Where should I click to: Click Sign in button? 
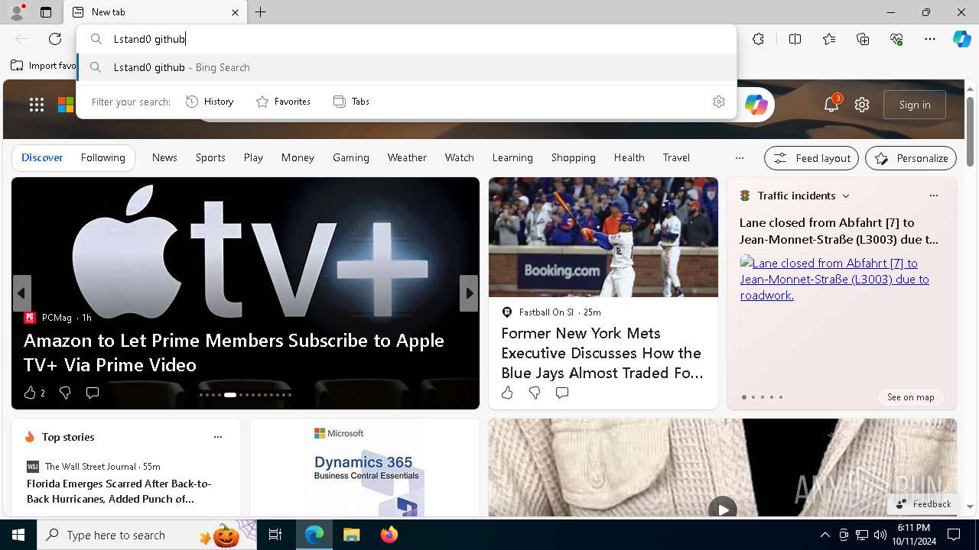tap(915, 105)
